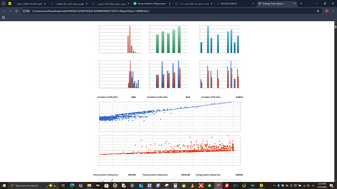This screenshot has height=189, width=337.
Task: Select the Strategy Tester Report tab
Action: (277, 3)
